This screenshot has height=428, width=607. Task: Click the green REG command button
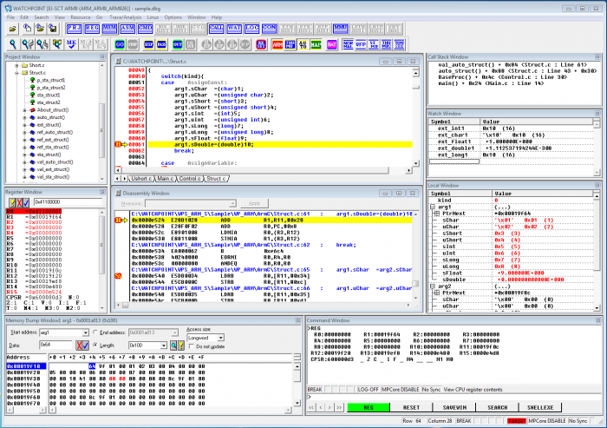(x=369, y=407)
